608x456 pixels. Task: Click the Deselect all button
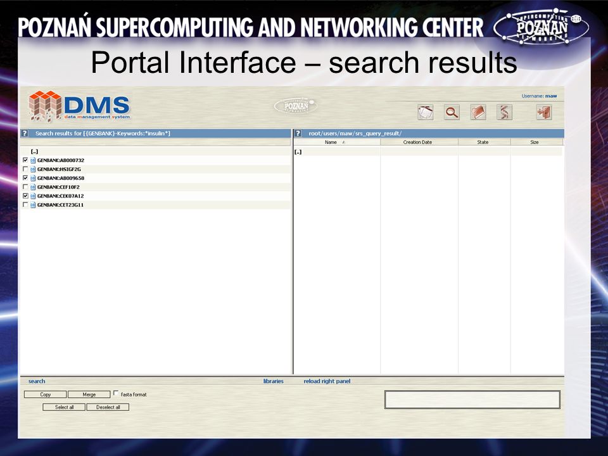108,407
